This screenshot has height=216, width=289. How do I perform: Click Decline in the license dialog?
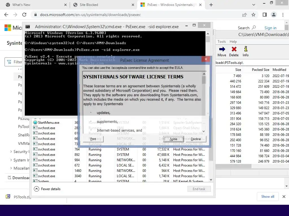(196, 139)
